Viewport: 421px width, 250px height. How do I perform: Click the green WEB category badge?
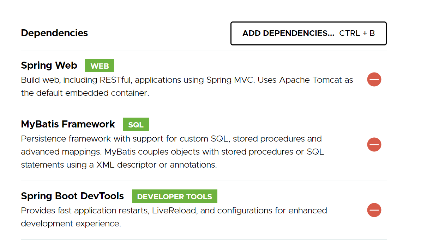[x=100, y=66]
